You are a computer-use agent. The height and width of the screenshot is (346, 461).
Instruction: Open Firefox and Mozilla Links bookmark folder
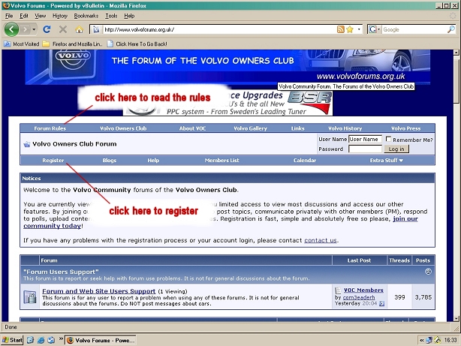72,44
